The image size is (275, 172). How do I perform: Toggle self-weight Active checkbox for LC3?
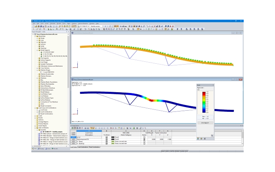click(144, 141)
